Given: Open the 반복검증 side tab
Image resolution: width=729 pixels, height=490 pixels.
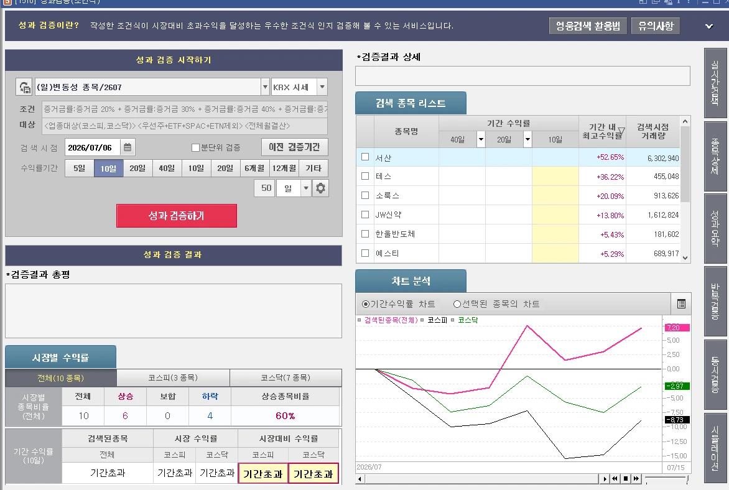Looking at the screenshot, I should click(x=715, y=301).
